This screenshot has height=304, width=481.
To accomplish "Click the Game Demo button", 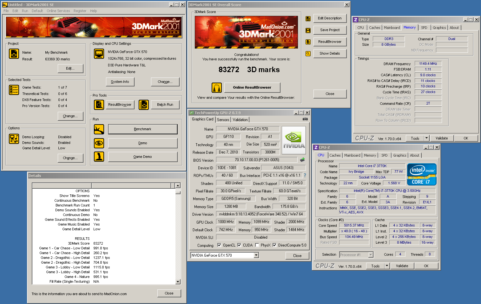I will 143,157.
